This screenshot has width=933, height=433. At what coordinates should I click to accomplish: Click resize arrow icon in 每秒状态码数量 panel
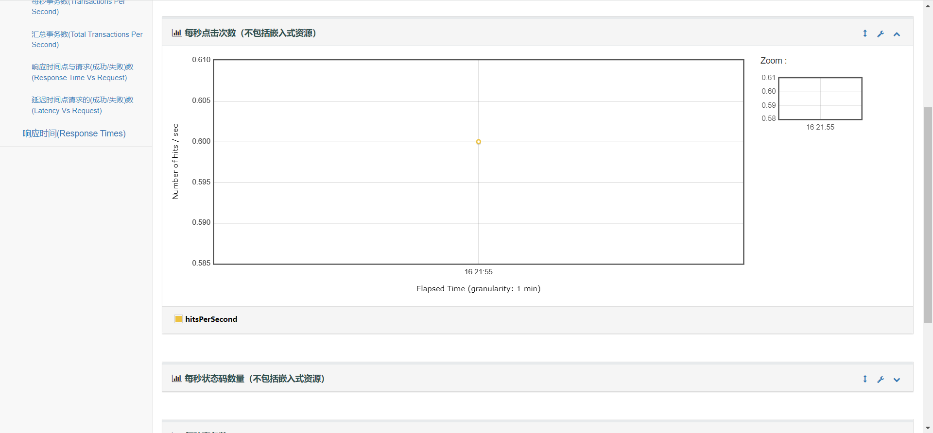click(x=865, y=379)
